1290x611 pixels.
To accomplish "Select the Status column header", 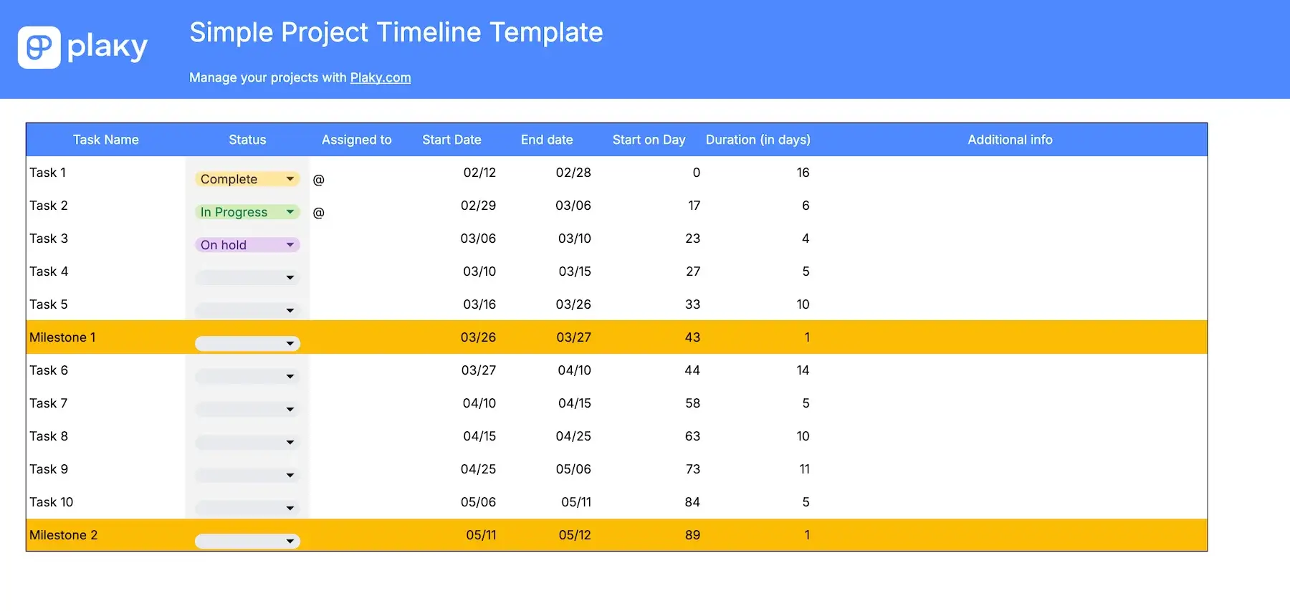I will coord(247,140).
